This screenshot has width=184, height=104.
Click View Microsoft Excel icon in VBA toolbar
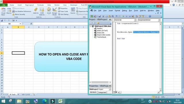92,16
